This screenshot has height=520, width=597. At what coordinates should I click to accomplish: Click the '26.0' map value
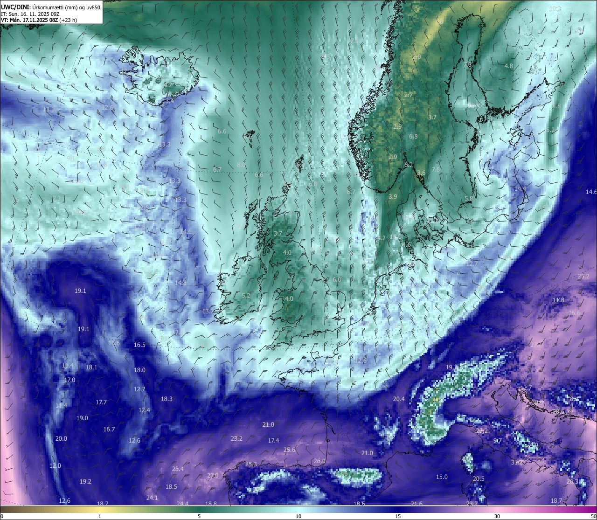pos(319,461)
